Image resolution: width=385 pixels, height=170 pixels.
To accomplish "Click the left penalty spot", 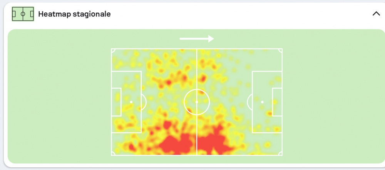I will click(131, 102).
